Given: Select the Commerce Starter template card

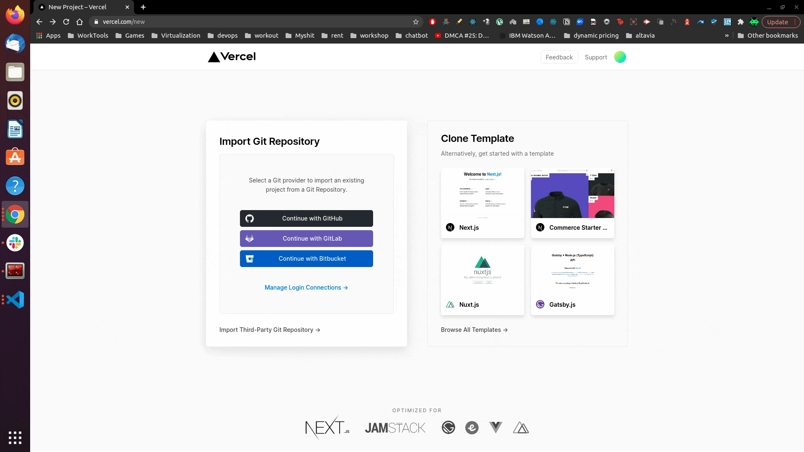Looking at the screenshot, I should tap(572, 203).
